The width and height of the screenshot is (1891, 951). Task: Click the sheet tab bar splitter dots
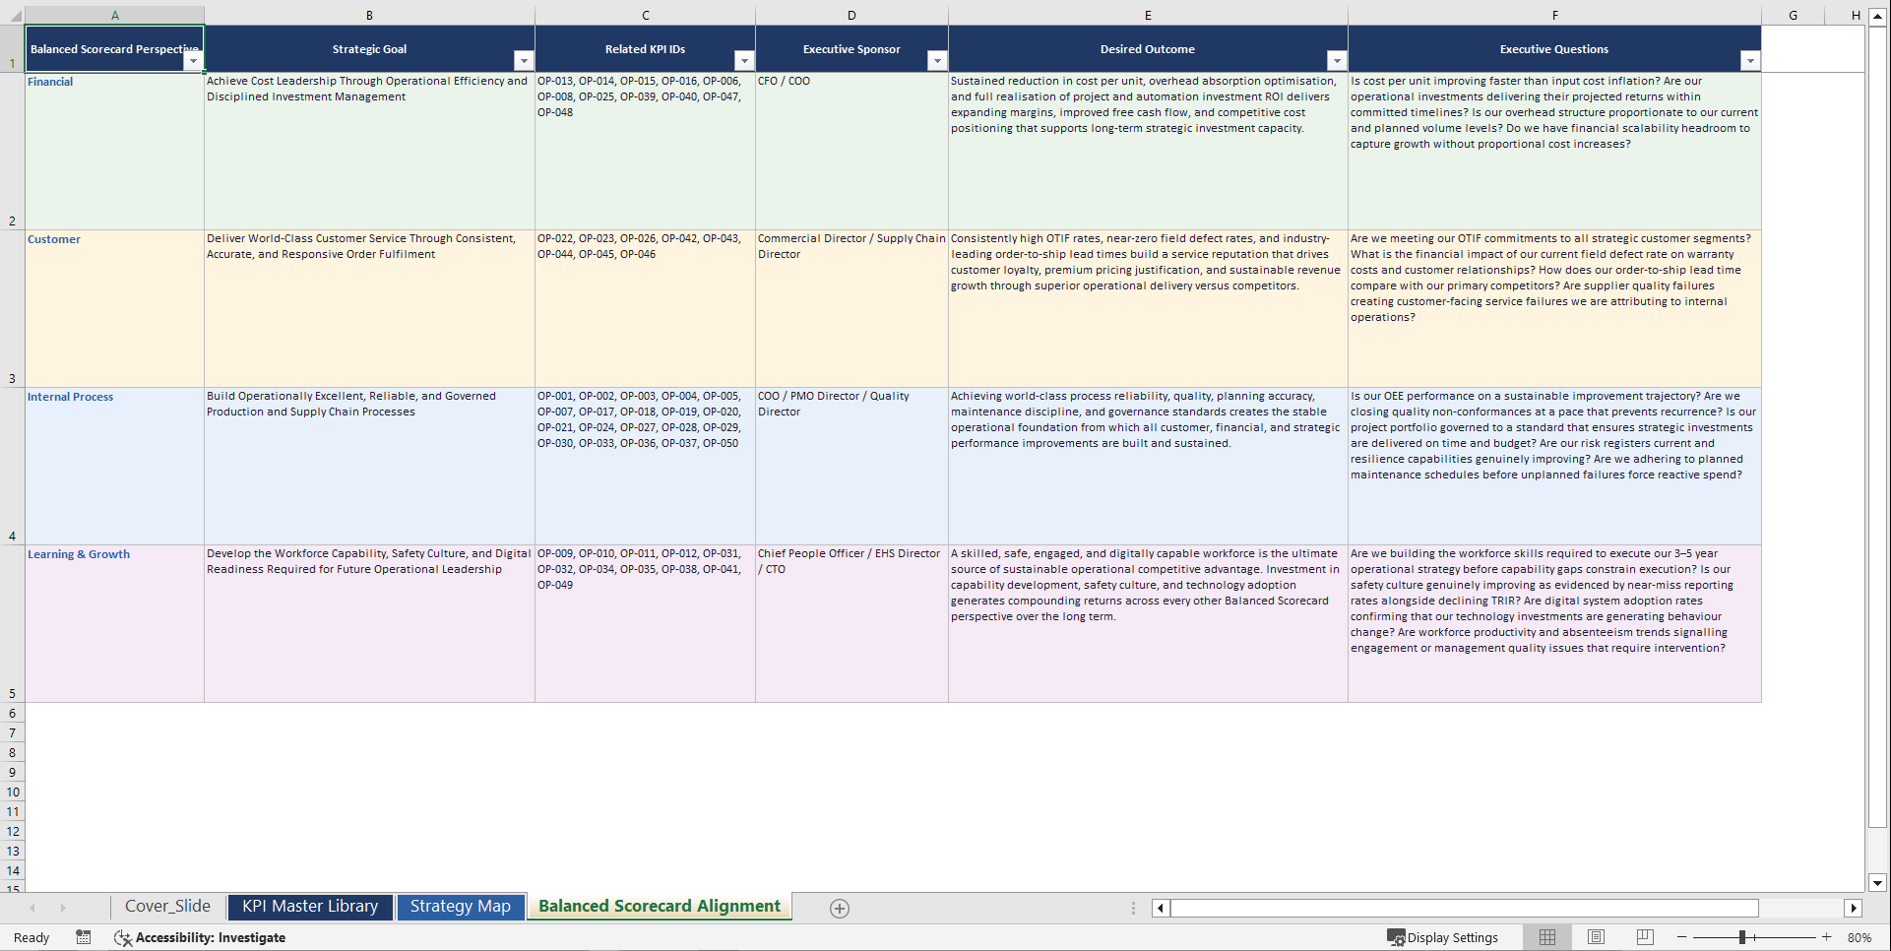tap(1133, 908)
